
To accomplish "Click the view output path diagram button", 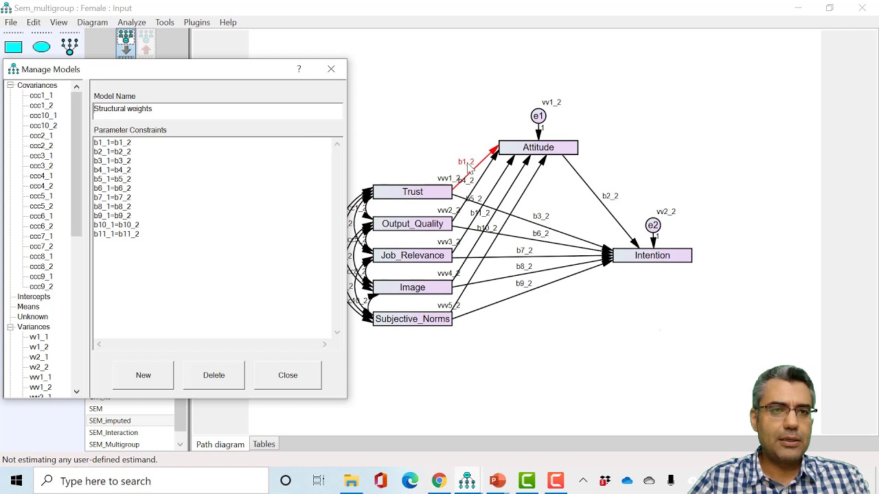I will point(146,43).
